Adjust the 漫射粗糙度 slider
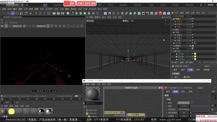 [x=199, y=113]
